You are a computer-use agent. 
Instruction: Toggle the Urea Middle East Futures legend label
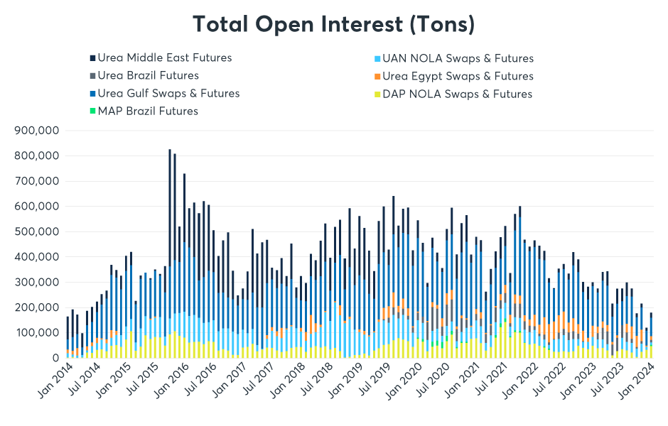165,58
